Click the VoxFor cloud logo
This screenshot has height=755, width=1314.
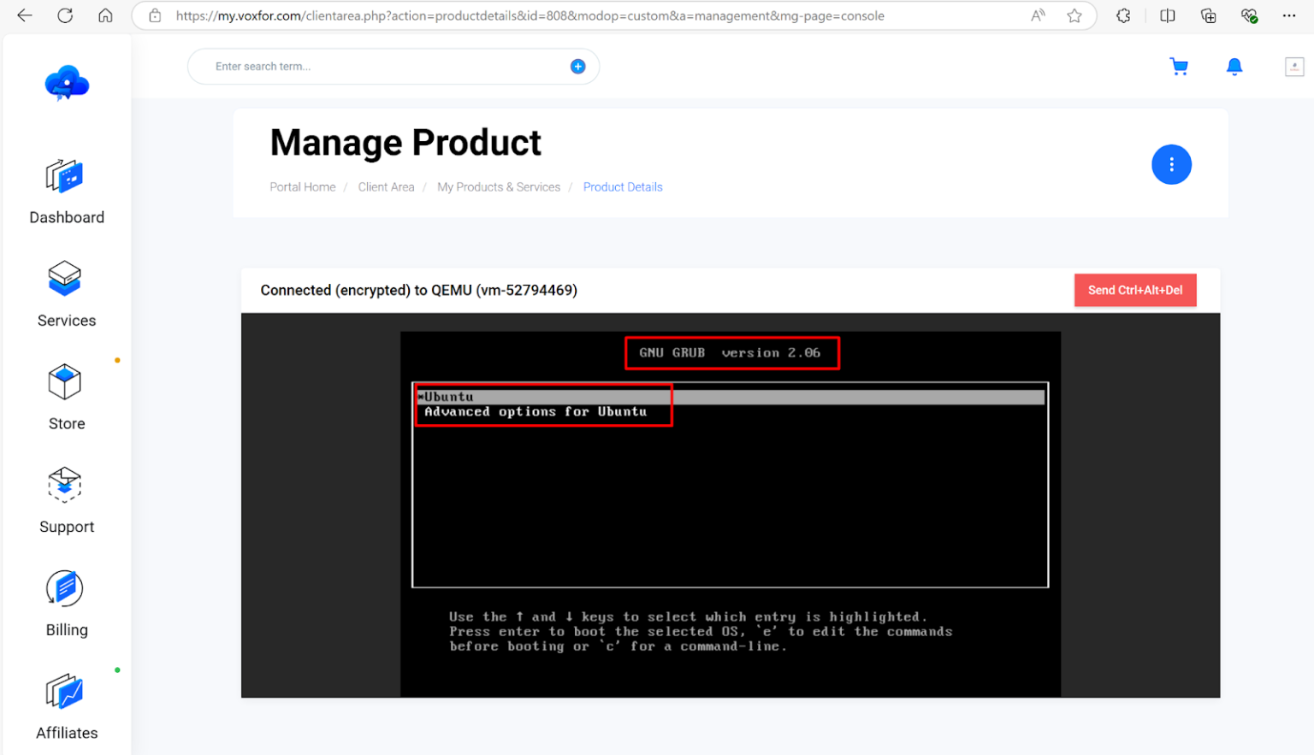tap(66, 83)
